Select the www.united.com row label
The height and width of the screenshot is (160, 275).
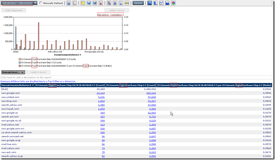tap(10, 97)
